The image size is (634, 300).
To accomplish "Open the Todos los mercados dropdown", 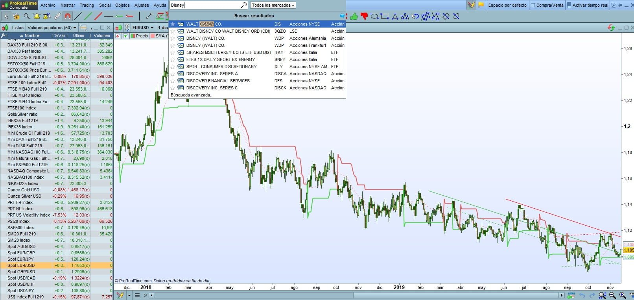I will coord(273,5).
